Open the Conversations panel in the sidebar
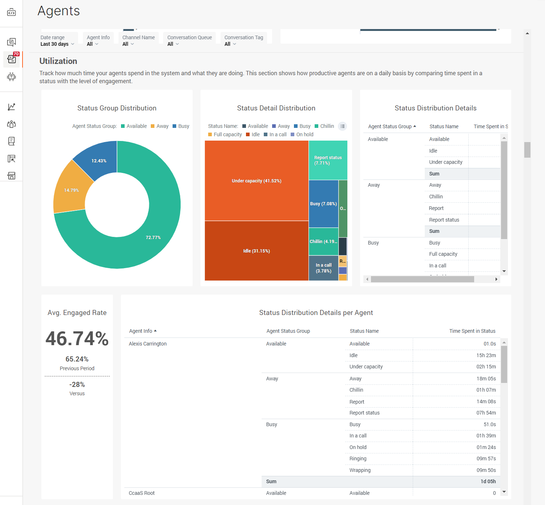 tap(11, 42)
